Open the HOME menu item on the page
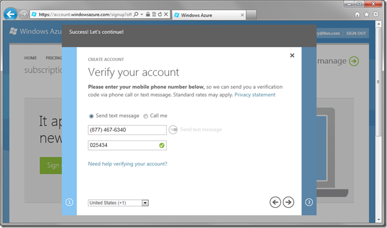The height and width of the screenshot is (228, 387). coord(31,58)
